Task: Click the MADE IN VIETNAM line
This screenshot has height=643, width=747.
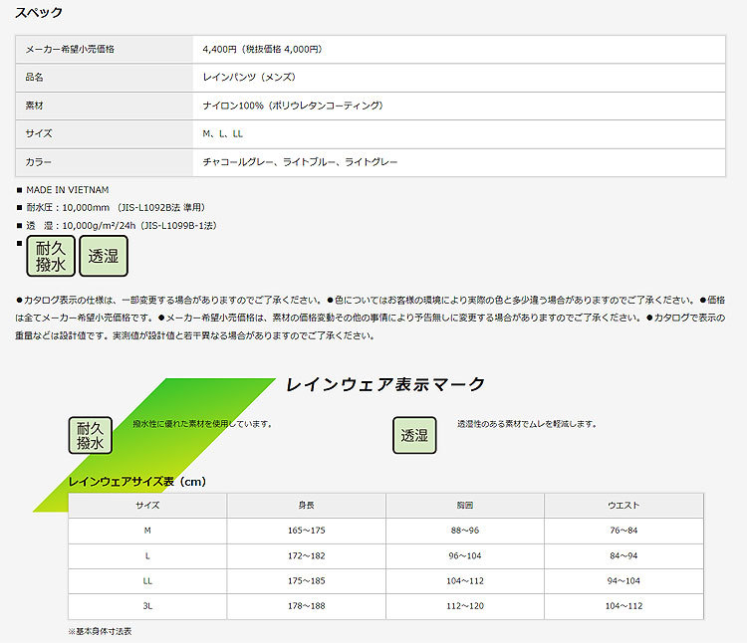Action: pyautogui.click(x=68, y=189)
